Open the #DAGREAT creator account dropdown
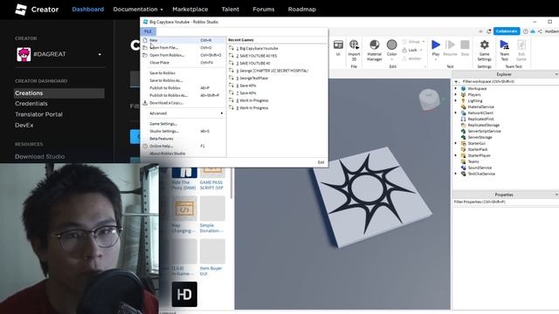The width and height of the screenshot is (559, 314). pyautogui.click(x=59, y=54)
